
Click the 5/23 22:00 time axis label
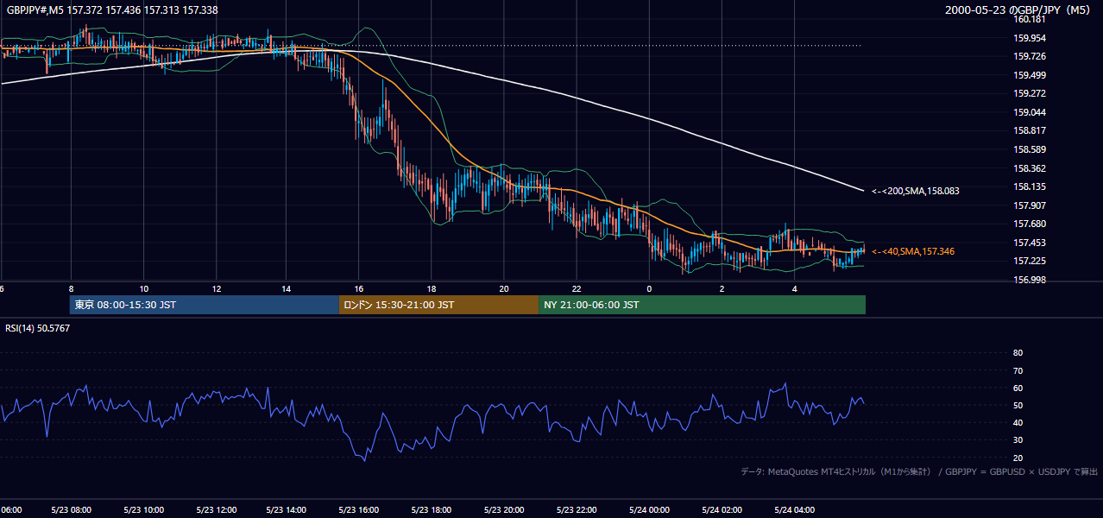point(577,510)
